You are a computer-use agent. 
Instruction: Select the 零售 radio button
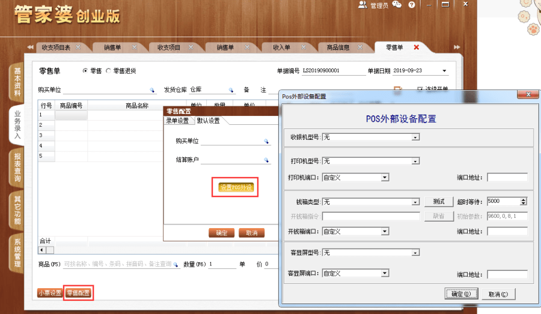click(x=85, y=71)
